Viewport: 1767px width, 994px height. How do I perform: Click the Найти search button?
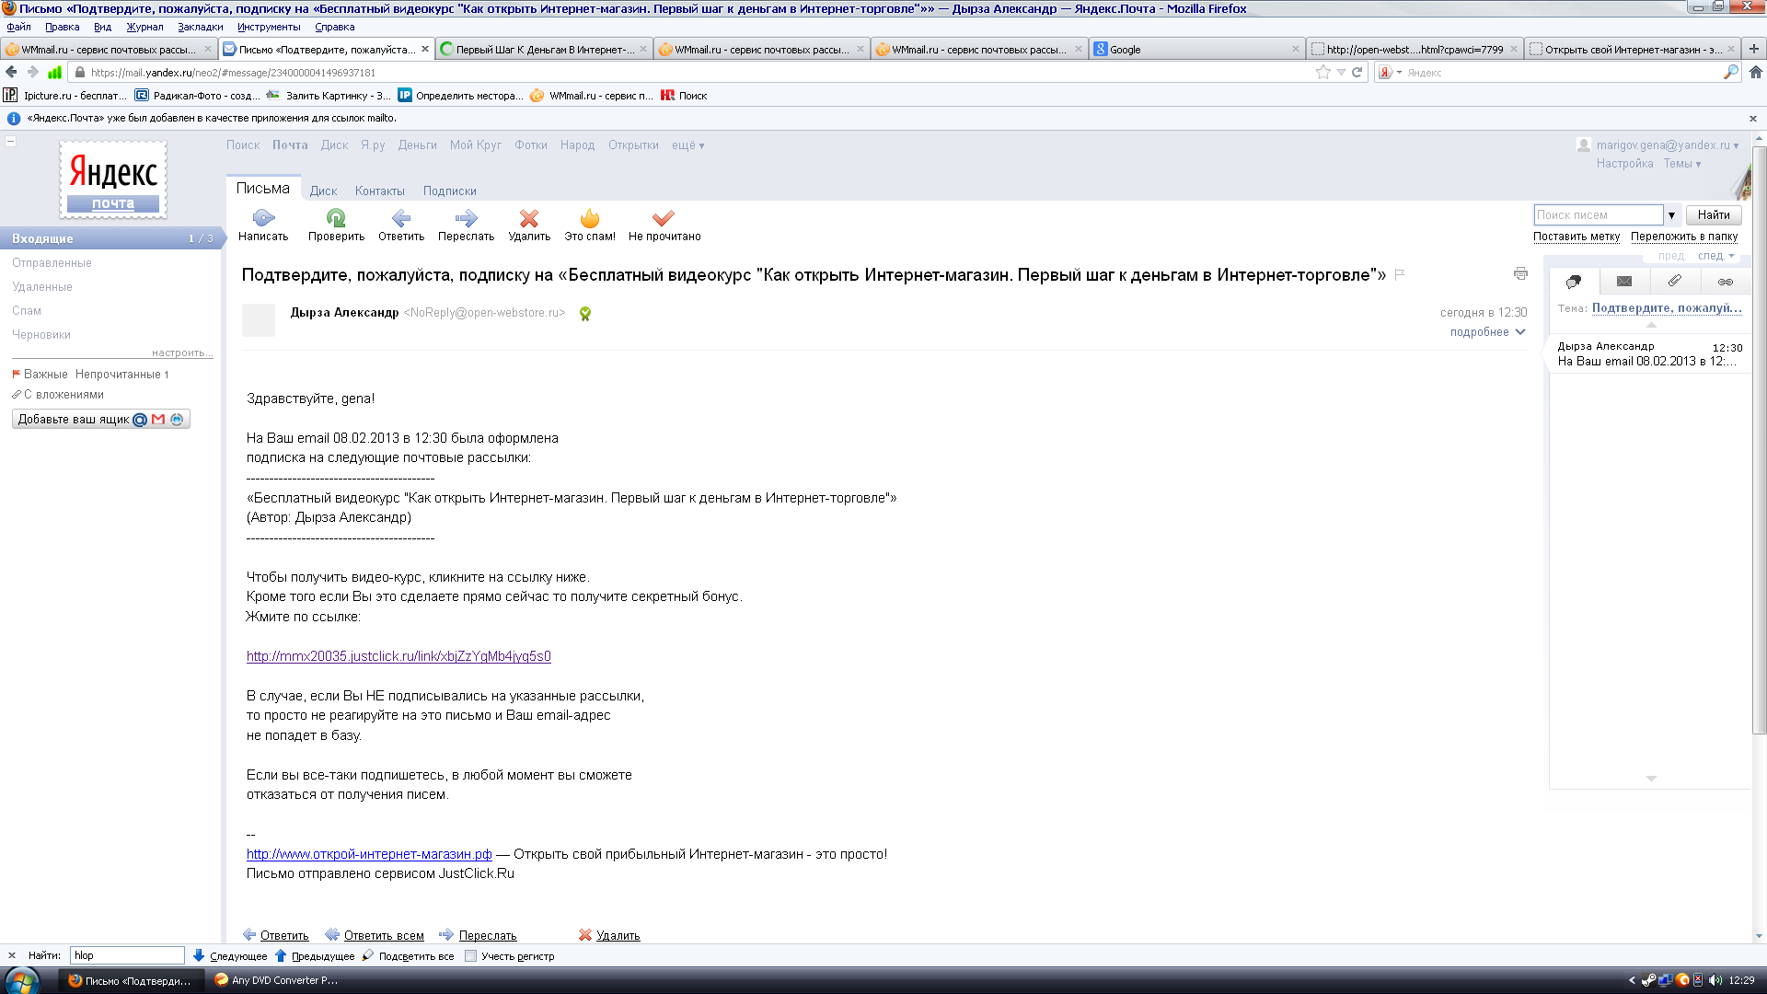(x=1714, y=215)
